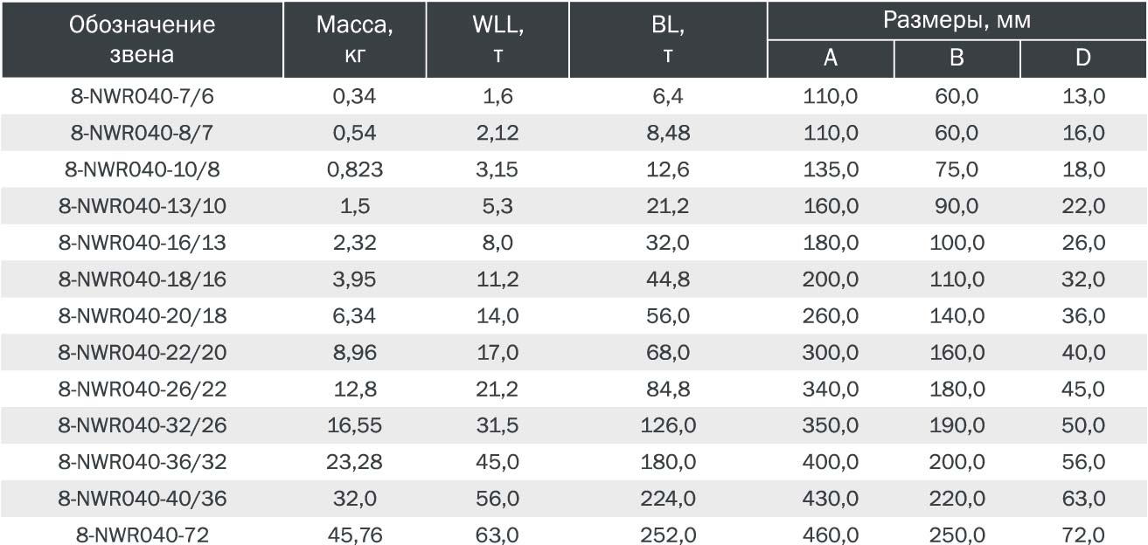This screenshot has height=545, width=1148.
Task: Click the 8-NWR040-36/32 row label
Action: coord(143,461)
